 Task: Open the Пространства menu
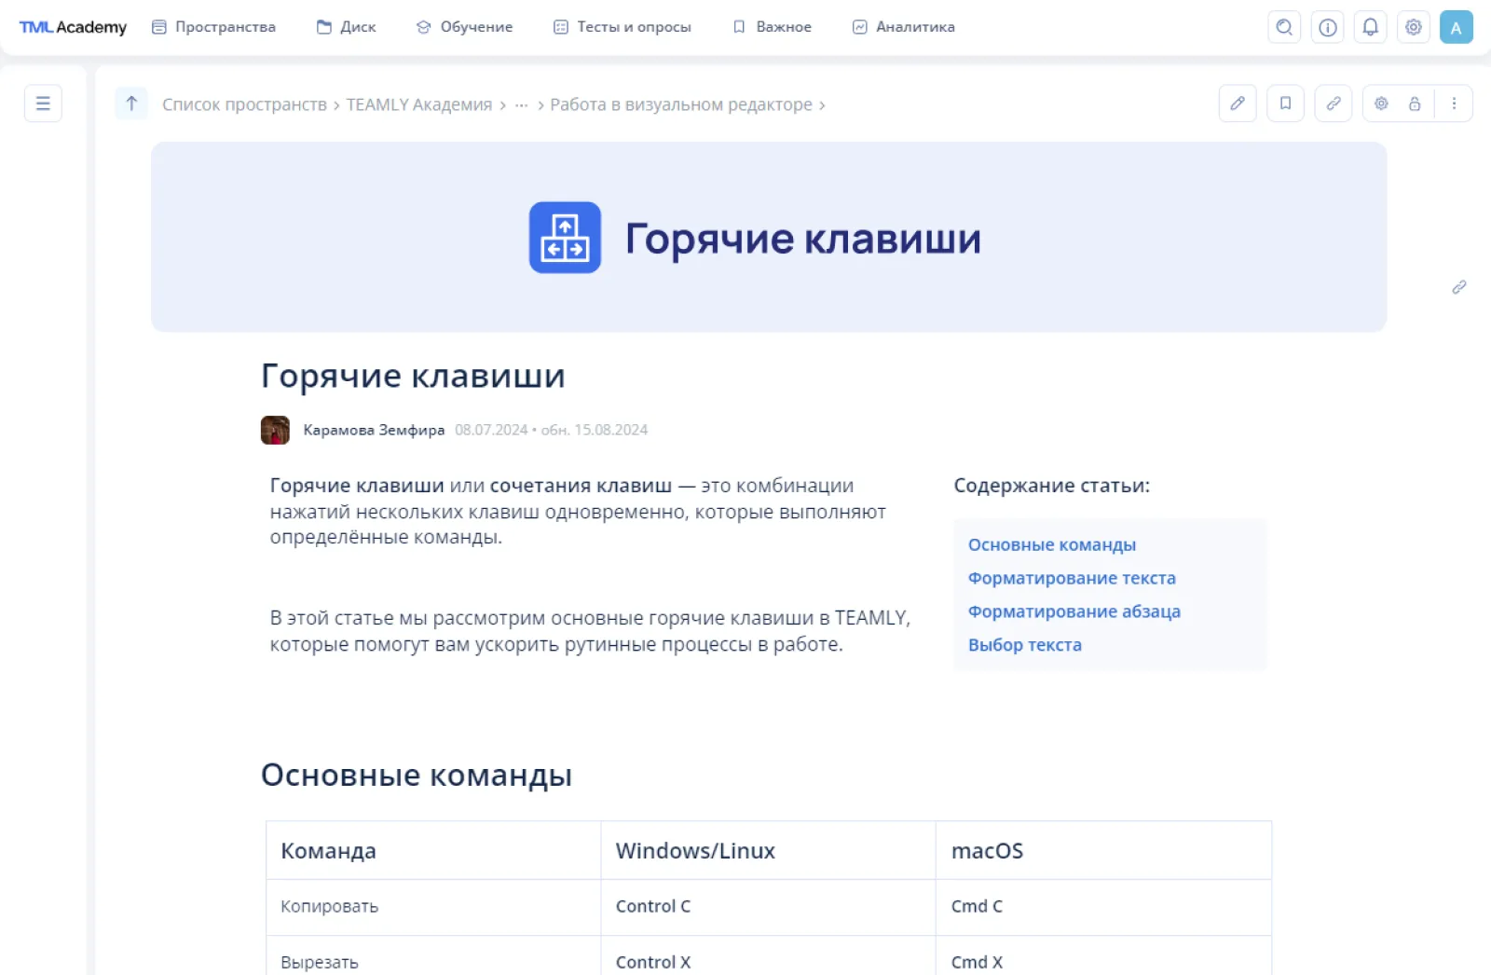213,27
